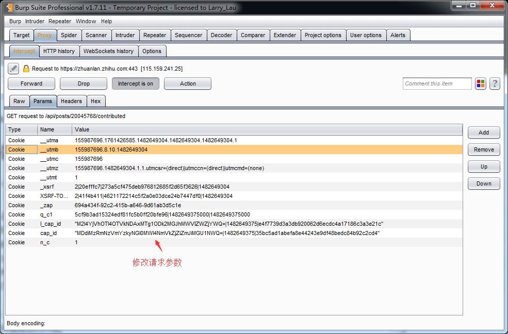Open the Repeater menu in menu bar

(x=60, y=21)
